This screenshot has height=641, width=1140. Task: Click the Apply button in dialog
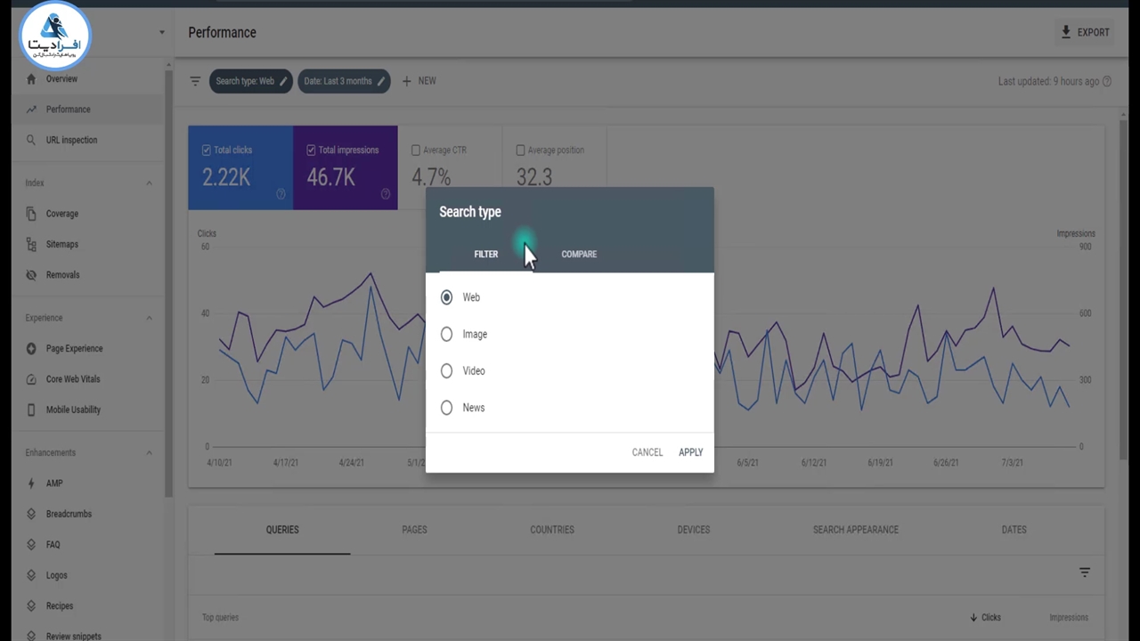tap(690, 452)
